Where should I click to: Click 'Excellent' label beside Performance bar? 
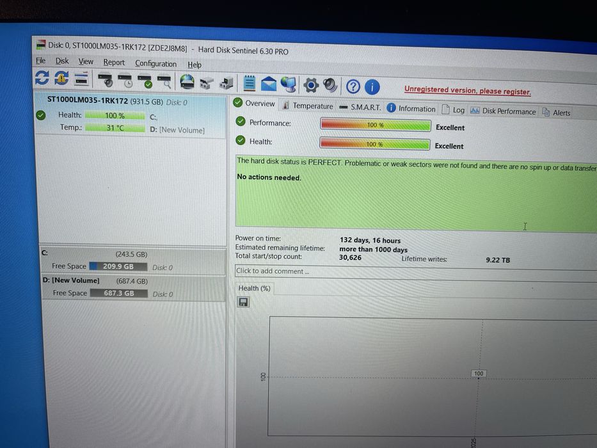click(x=450, y=127)
